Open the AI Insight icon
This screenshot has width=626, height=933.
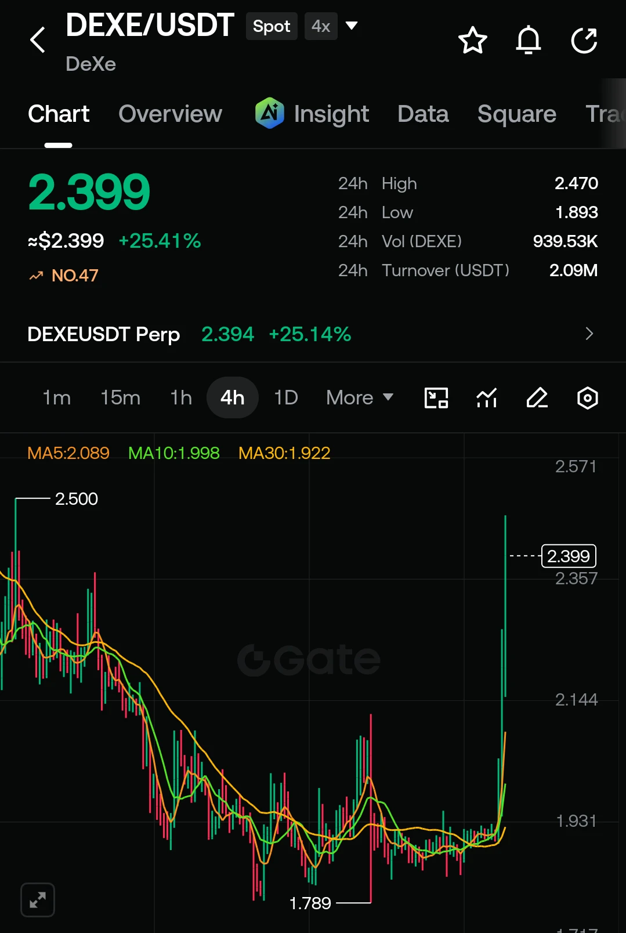pyautogui.click(x=269, y=113)
